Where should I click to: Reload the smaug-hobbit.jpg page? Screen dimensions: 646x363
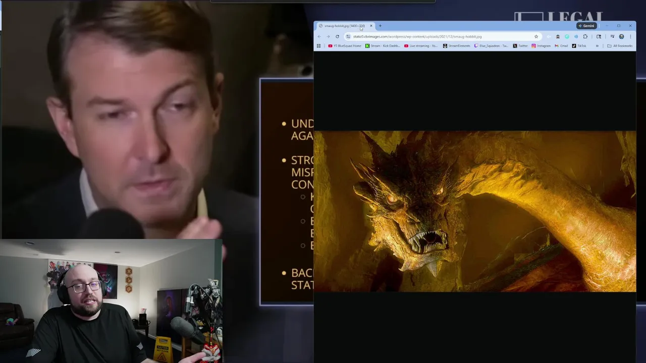point(337,36)
